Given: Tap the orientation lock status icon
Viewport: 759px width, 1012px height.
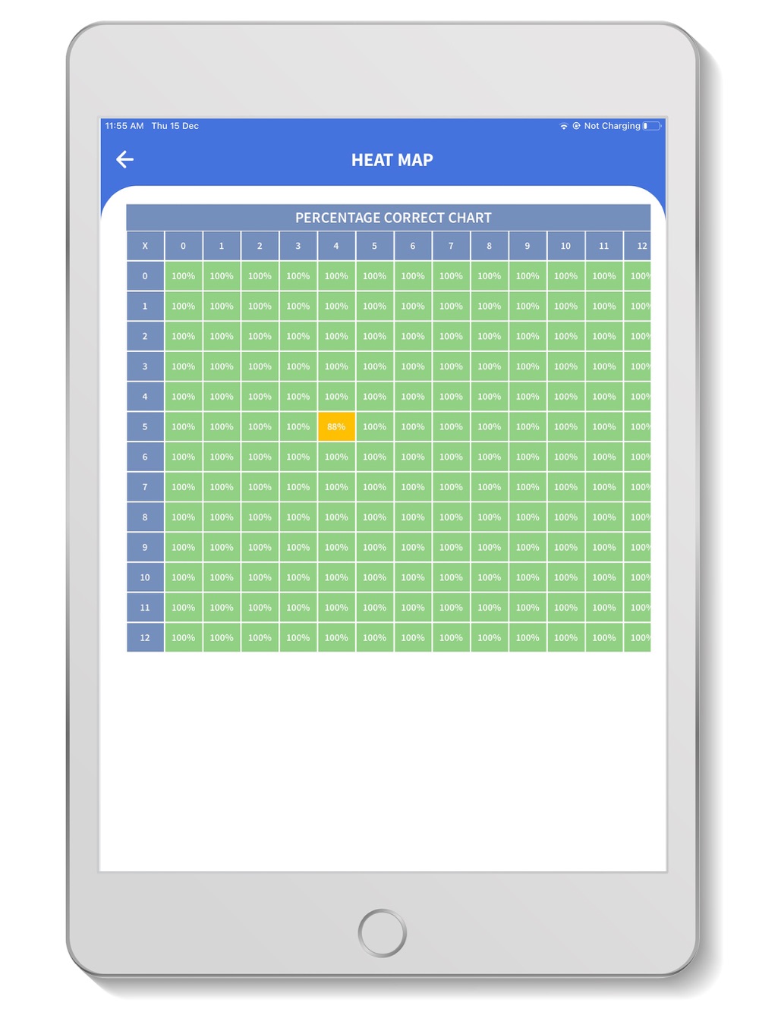Looking at the screenshot, I should point(576,126).
